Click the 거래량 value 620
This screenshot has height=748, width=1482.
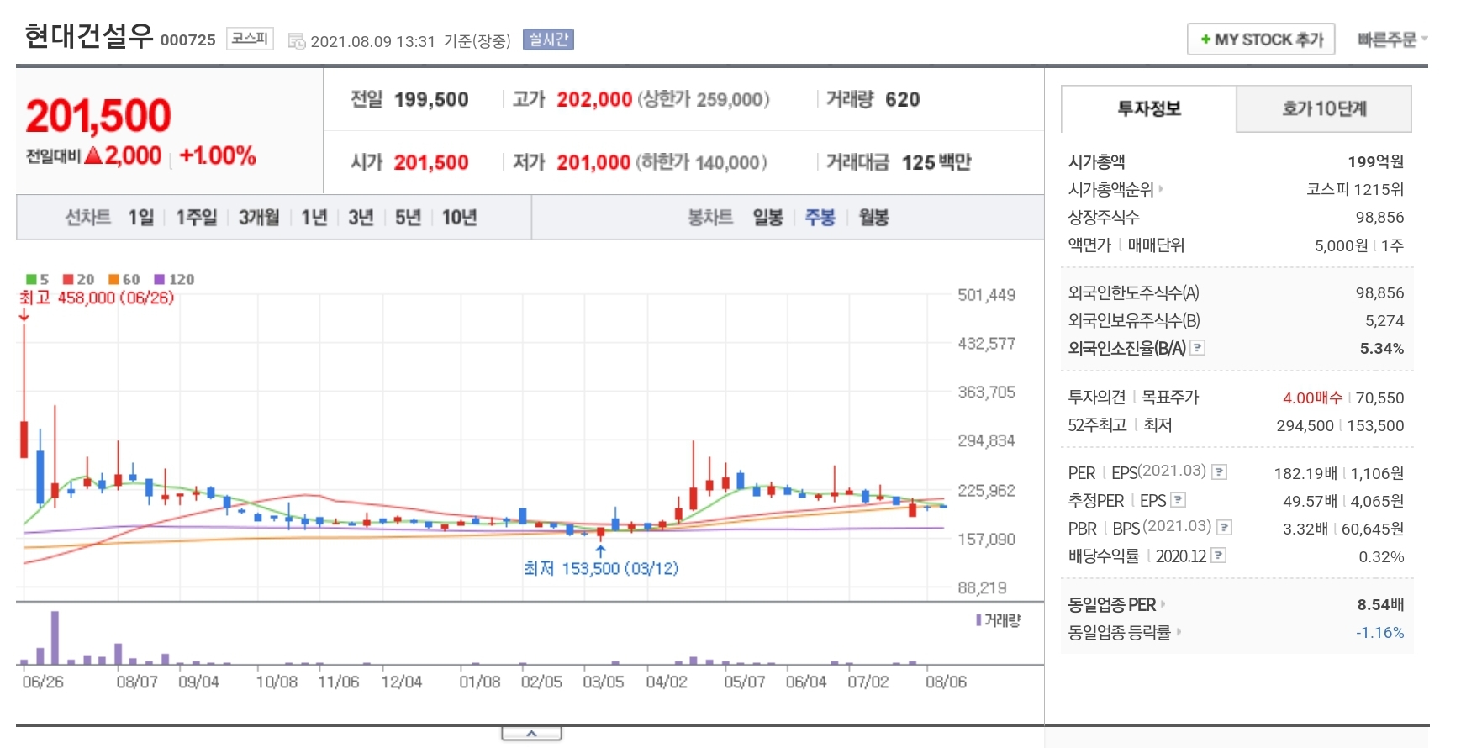pos(903,99)
